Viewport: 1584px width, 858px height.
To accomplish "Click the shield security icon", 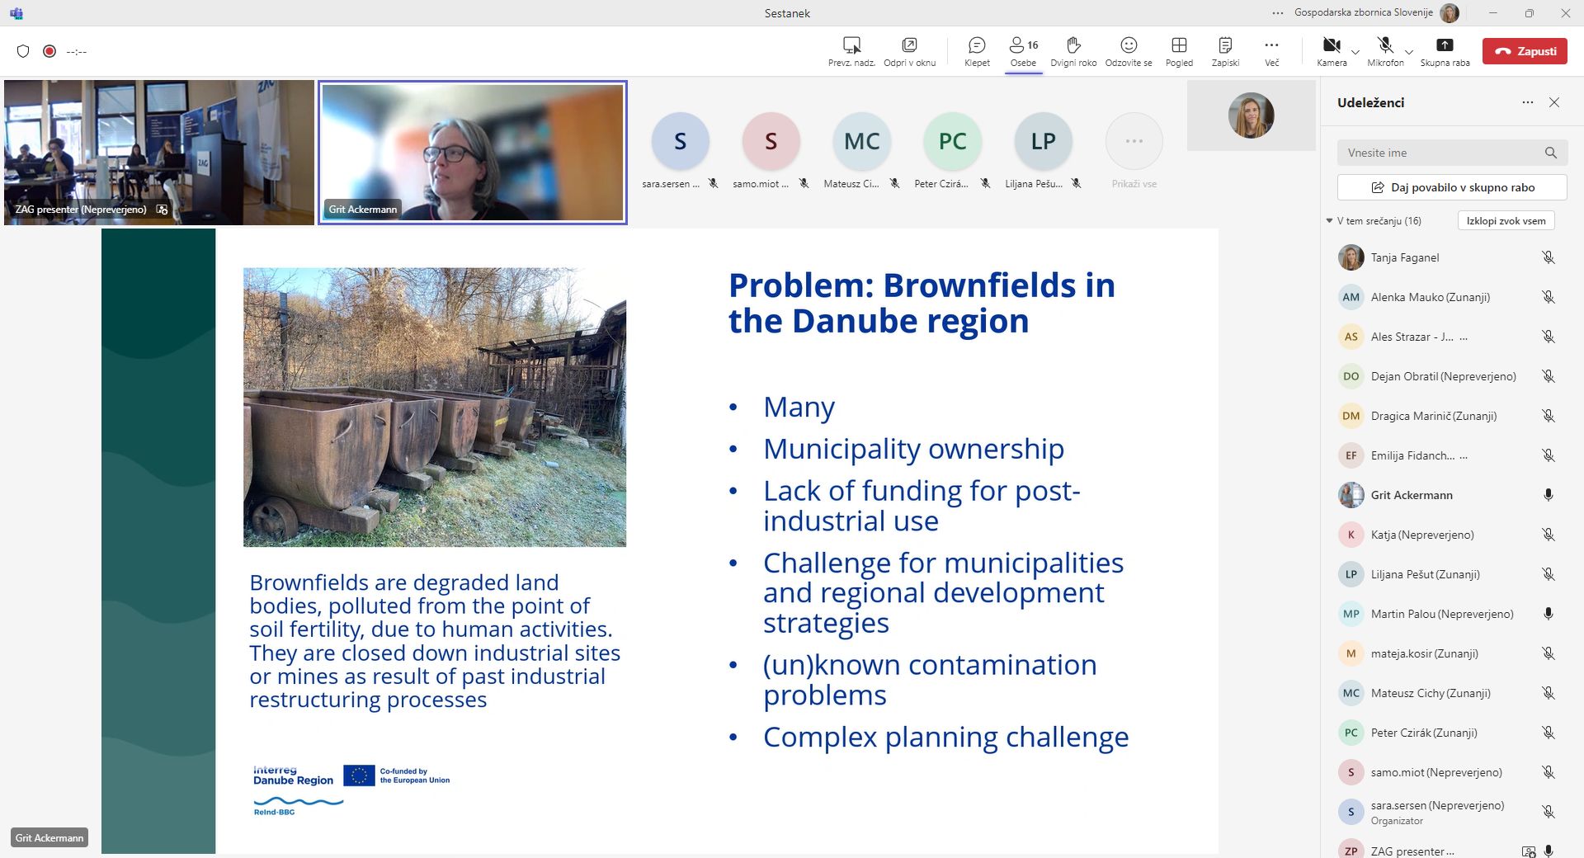I will [23, 51].
